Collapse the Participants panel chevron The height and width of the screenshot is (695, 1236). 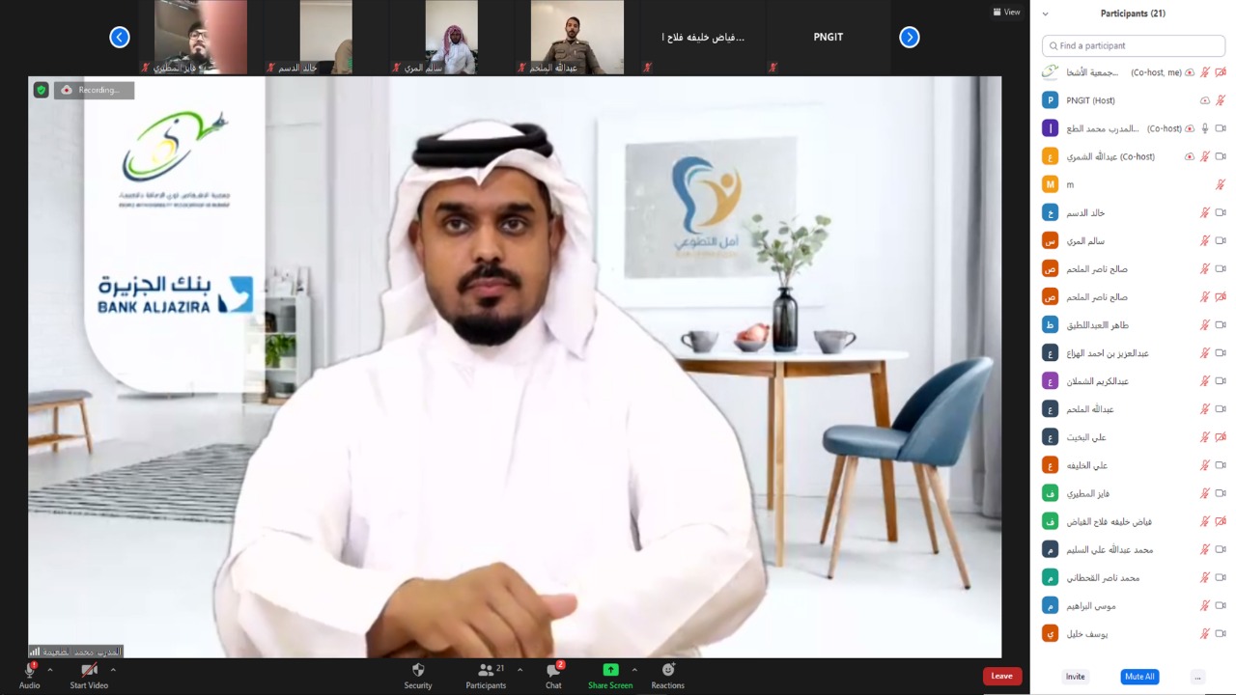click(x=1045, y=14)
